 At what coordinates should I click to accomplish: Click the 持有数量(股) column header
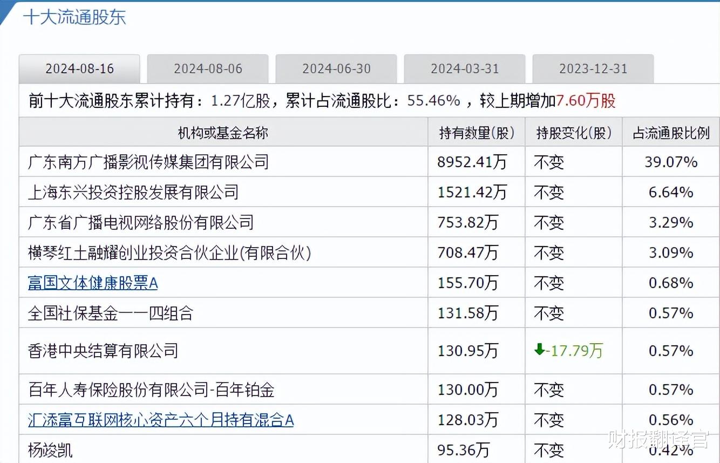(x=477, y=133)
